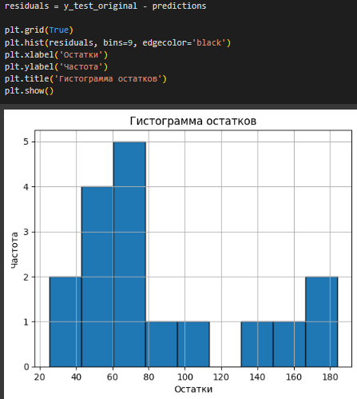Click the plt.title('Гистограмма остатков') line

click(x=85, y=79)
